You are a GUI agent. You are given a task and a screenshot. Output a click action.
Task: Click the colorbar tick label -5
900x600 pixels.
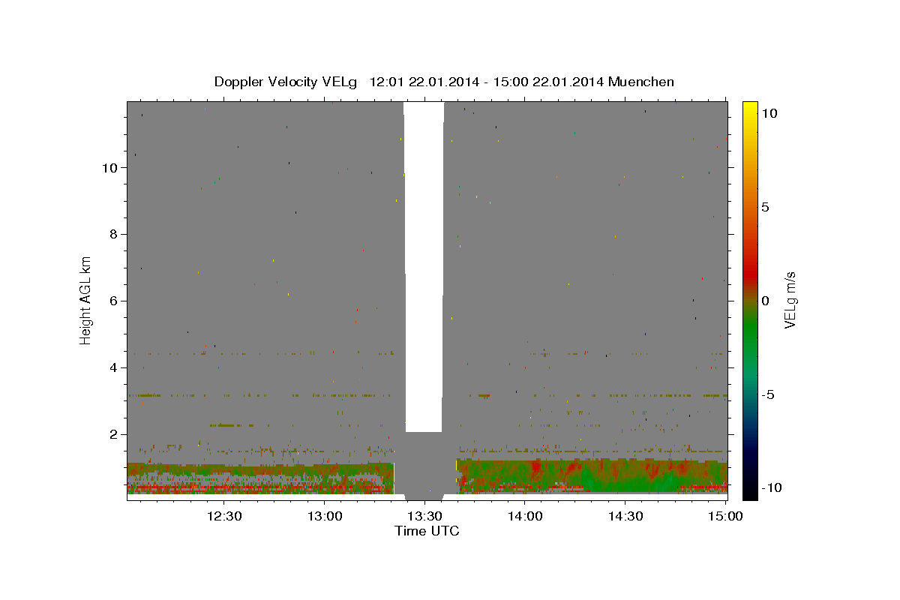(x=768, y=394)
